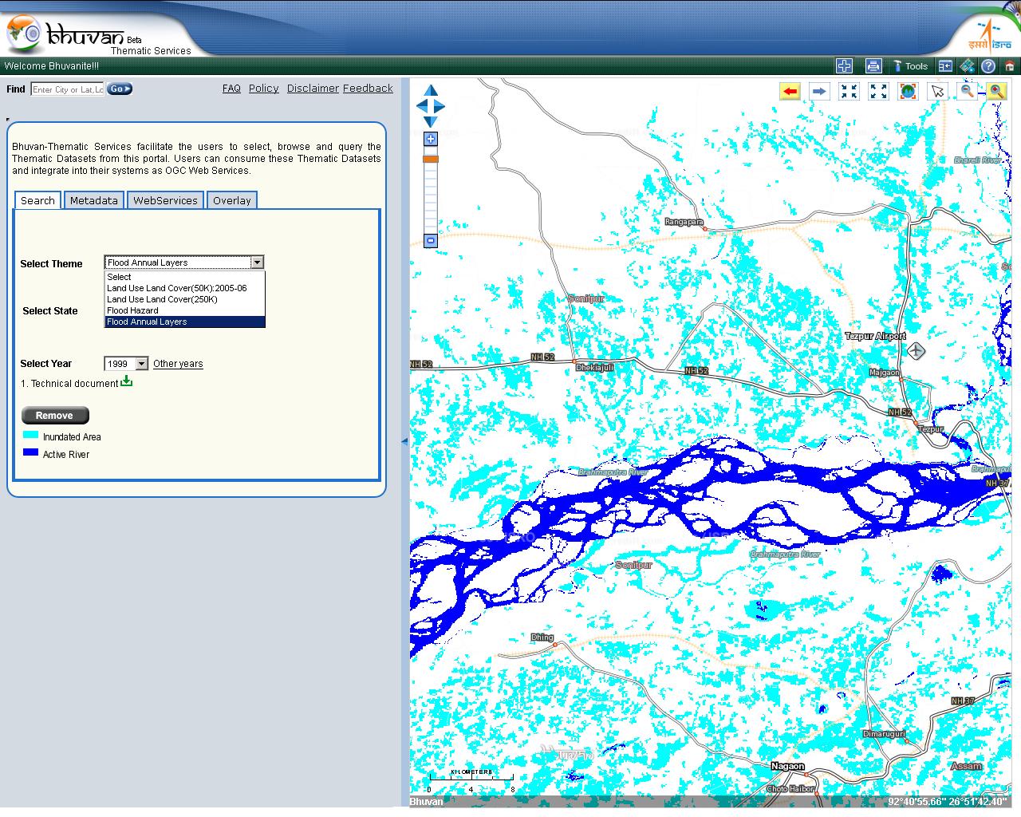This screenshot has height=817, width=1021.
Task: Click the panel toggle icon beside Tools
Action: [x=945, y=66]
